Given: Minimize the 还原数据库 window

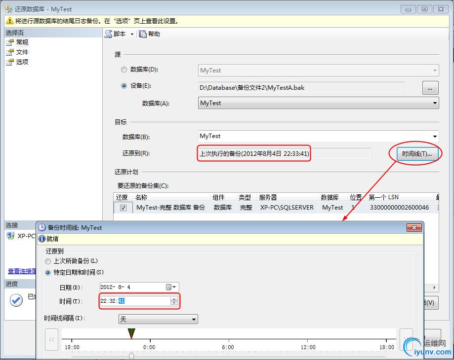Looking at the screenshot, I should tap(408, 9).
